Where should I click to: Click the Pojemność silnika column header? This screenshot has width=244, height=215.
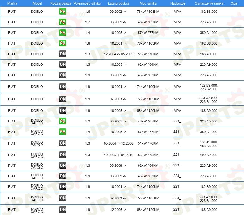pyautogui.click(x=87, y=3)
